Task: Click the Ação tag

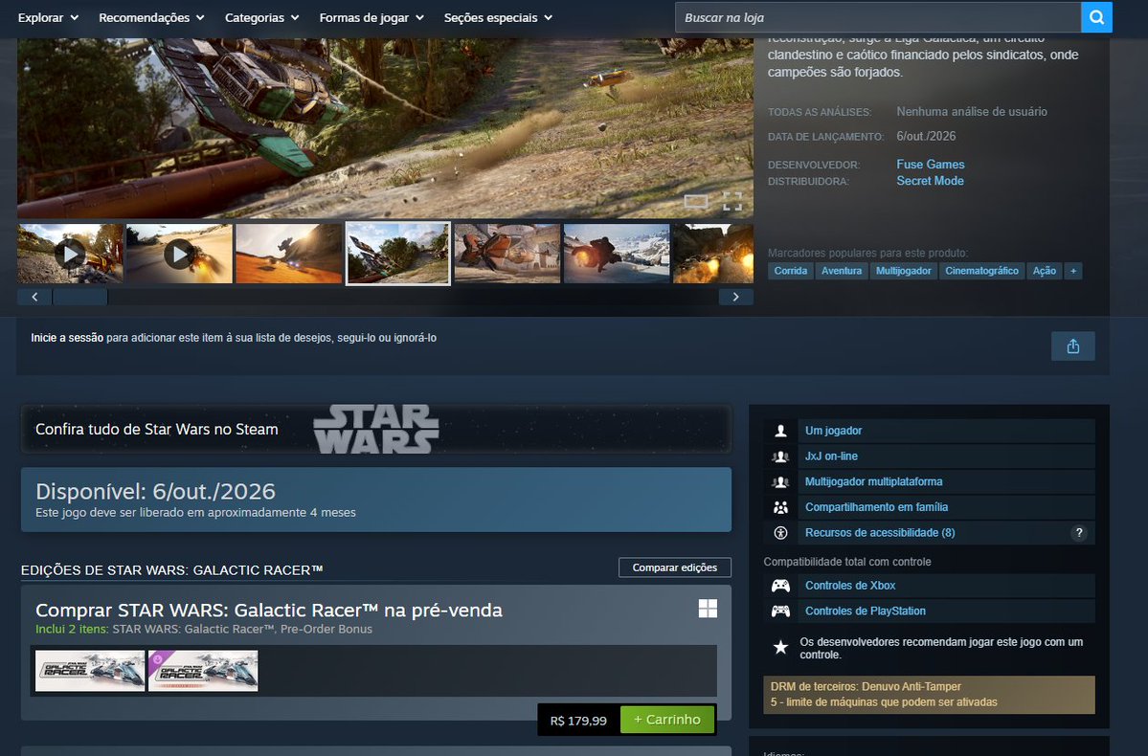Action: click(x=1044, y=271)
